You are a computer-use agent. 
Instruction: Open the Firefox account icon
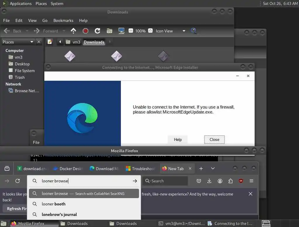[x=220, y=181]
